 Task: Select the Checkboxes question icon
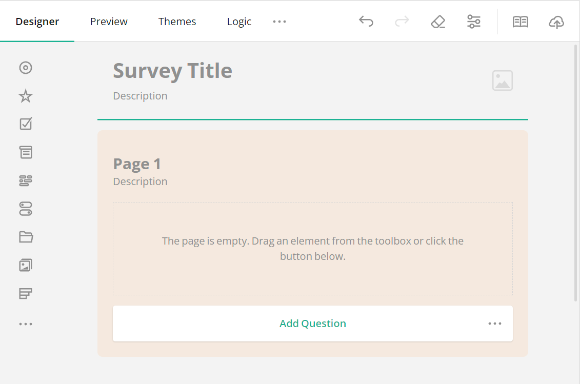pyautogui.click(x=26, y=124)
